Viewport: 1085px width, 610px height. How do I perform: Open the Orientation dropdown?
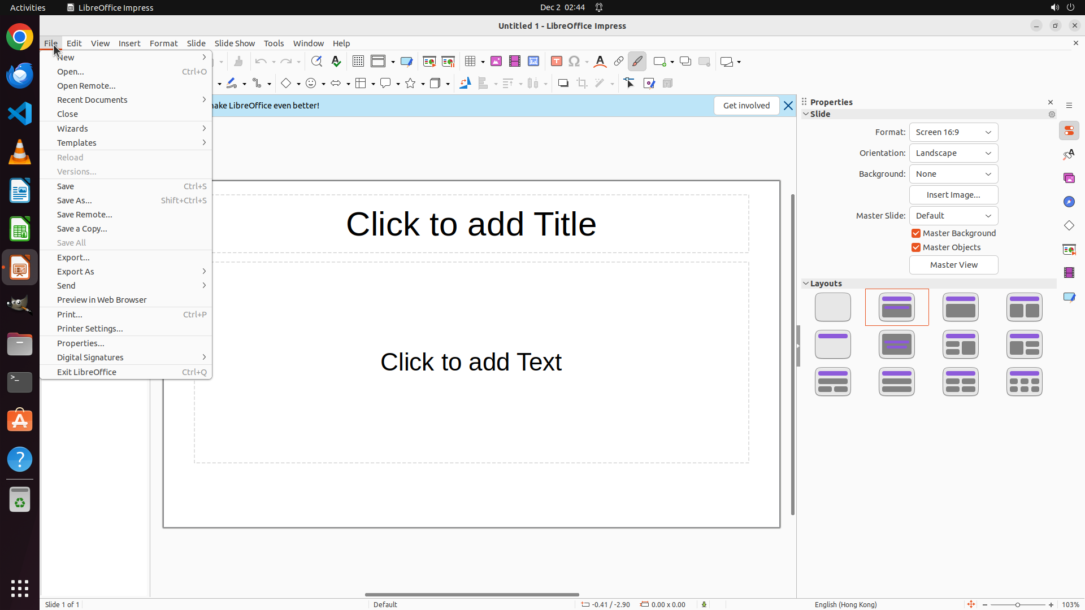click(x=953, y=153)
